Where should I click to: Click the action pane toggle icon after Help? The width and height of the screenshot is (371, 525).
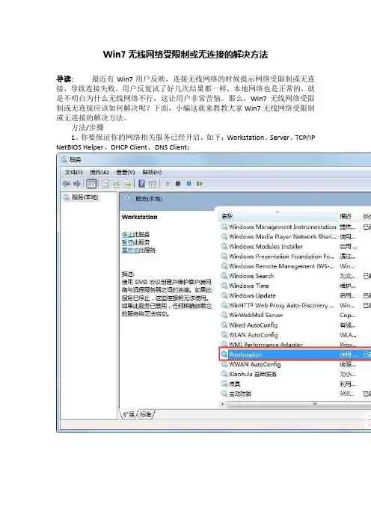pyautogui.click(x=153, y=183)
